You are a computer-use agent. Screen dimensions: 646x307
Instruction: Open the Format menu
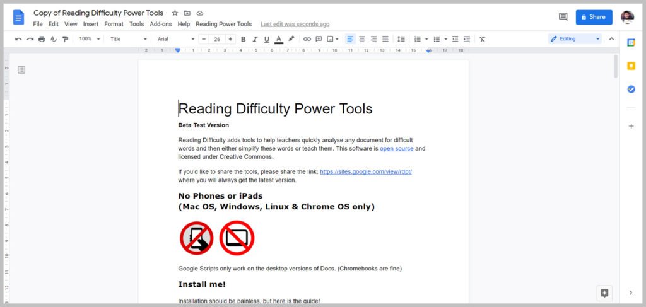click(114, 25)
